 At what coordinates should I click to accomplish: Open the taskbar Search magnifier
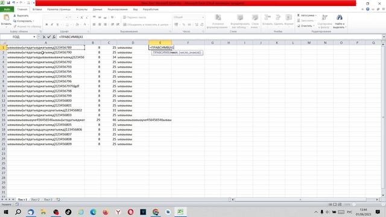pyautogui.click(x=18, y=212)
